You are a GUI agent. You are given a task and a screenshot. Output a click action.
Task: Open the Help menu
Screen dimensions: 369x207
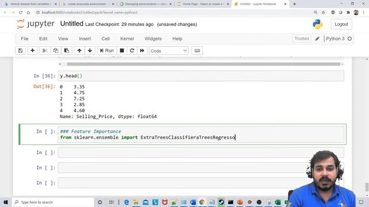(177, 39)
